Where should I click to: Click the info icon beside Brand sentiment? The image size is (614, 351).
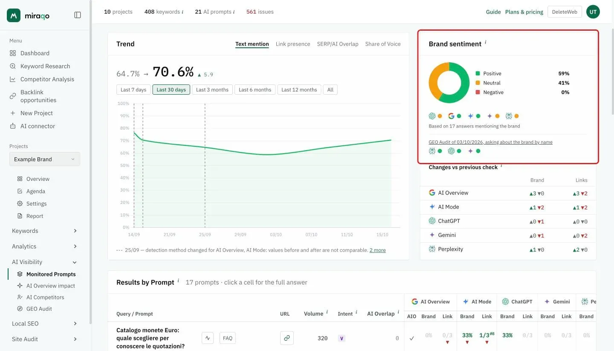tap(486, 42)
